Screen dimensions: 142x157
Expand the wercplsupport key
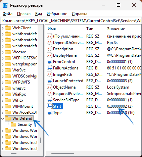[x=2, y=64]
